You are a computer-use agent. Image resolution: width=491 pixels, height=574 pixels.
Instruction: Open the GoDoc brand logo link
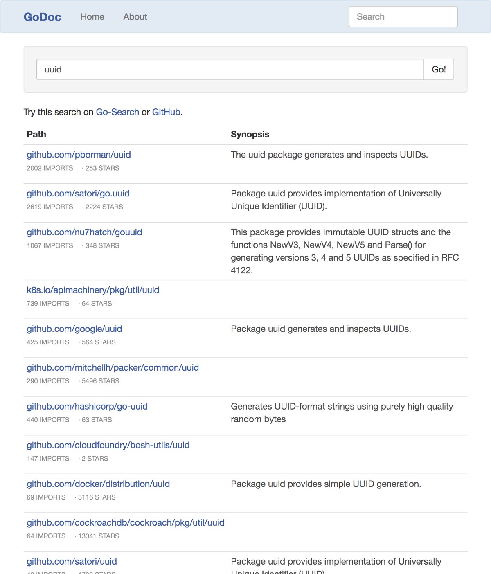(x=42, y=17)
